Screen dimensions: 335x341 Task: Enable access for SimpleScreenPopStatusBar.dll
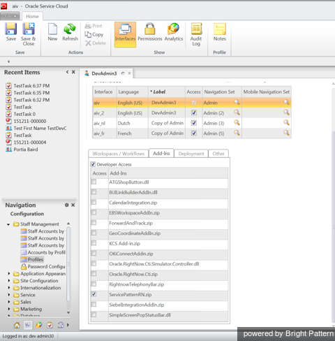point(94,314)
